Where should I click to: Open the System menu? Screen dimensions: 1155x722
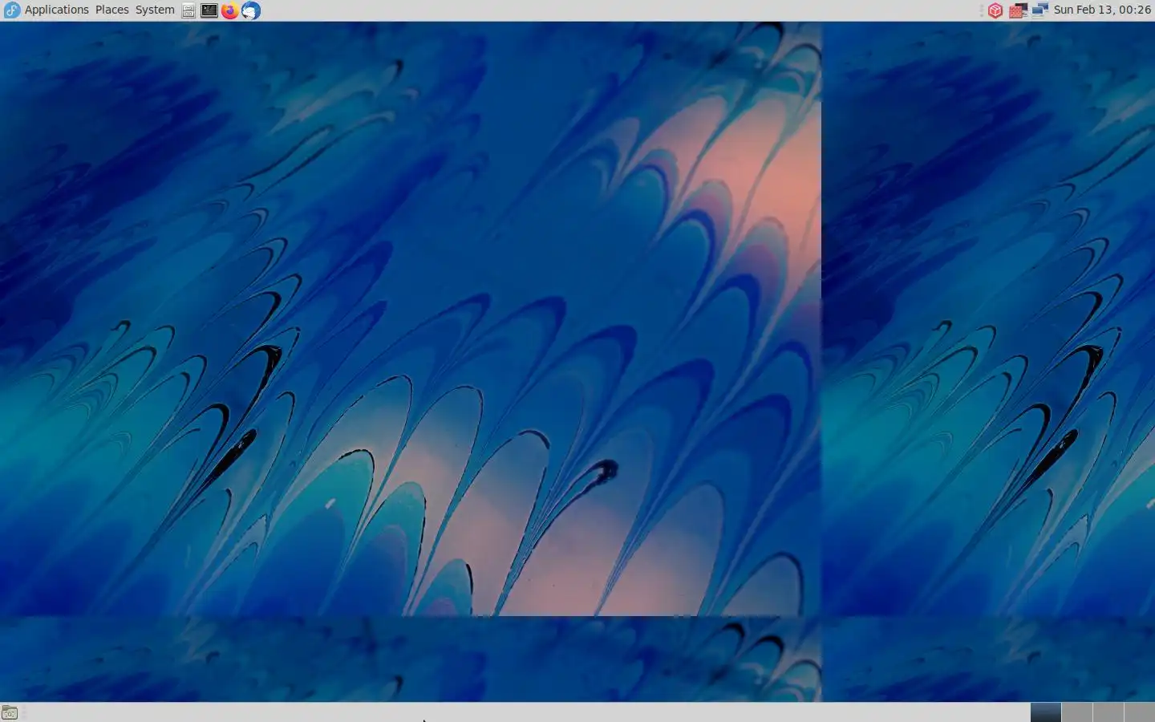tap(155, 10)
